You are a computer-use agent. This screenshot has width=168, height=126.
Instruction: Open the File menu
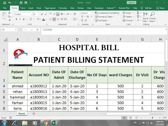pyautogui.click(x=5, y=8)
